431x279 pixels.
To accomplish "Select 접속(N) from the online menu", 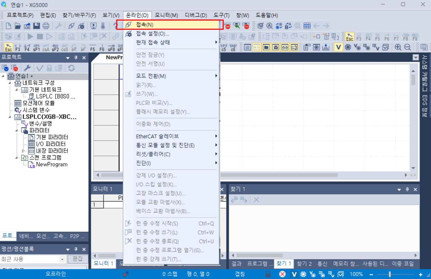I will point(169,25).
